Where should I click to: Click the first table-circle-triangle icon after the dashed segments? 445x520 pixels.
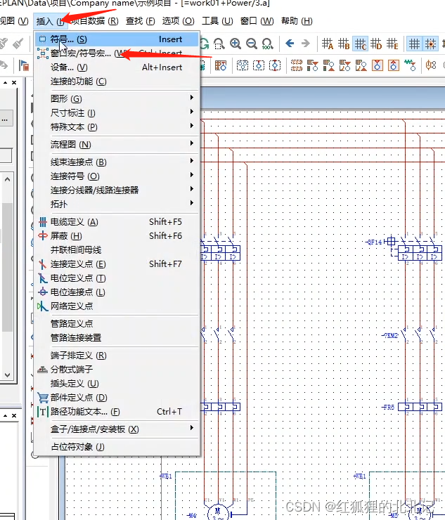click(x=313, y=65)
